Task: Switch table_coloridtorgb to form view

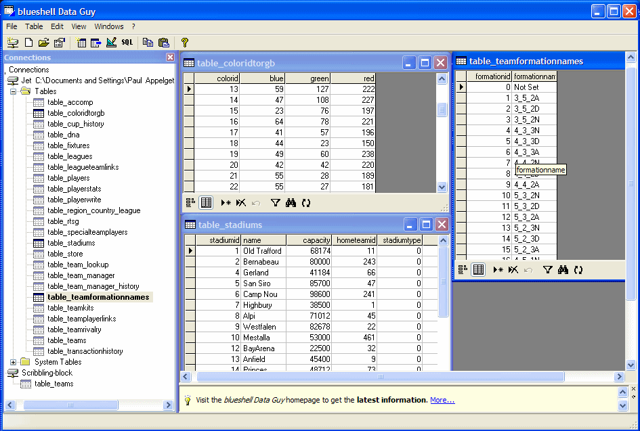Action: [190, 202]
